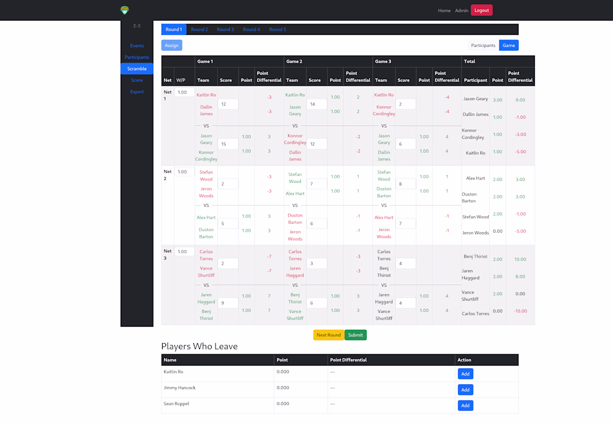Click the green Submit button
Image resolution: width=613 pixels, height=425 pixels.
(356, 335)
